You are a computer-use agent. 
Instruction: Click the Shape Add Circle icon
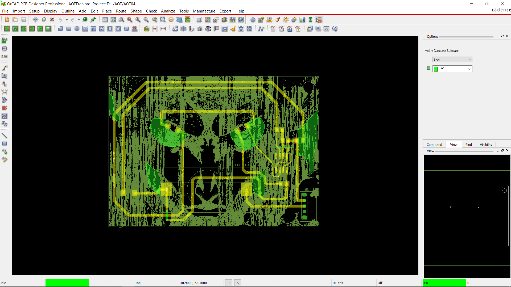click(77, 29)
